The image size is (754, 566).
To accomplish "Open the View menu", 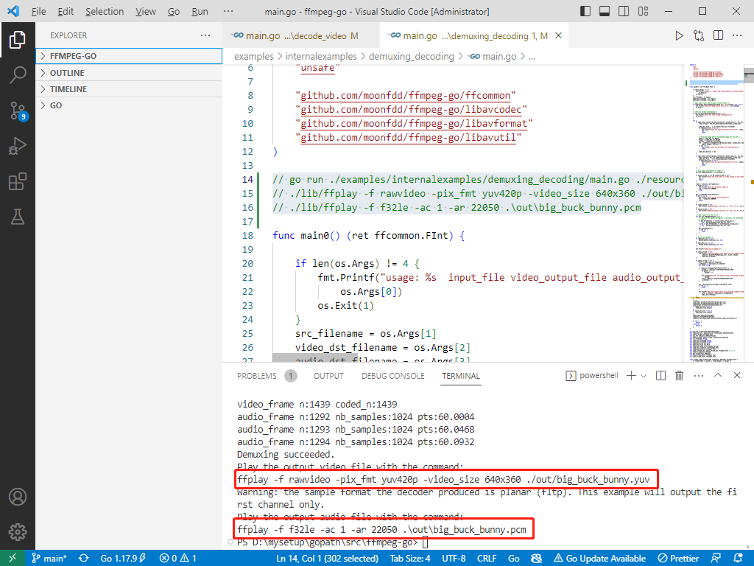I will [x=145, y=11].
